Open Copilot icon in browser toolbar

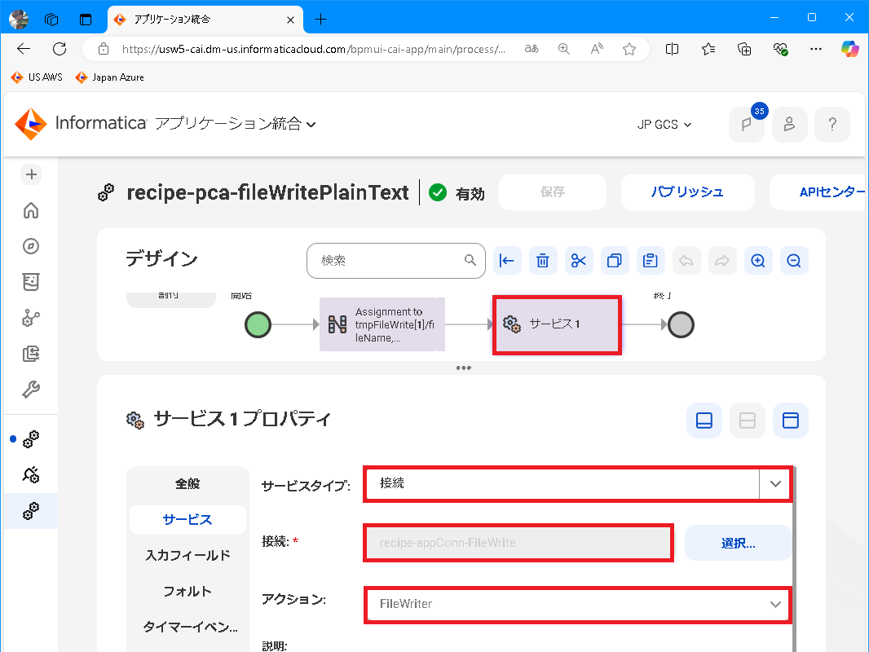[x=849, y=49]
